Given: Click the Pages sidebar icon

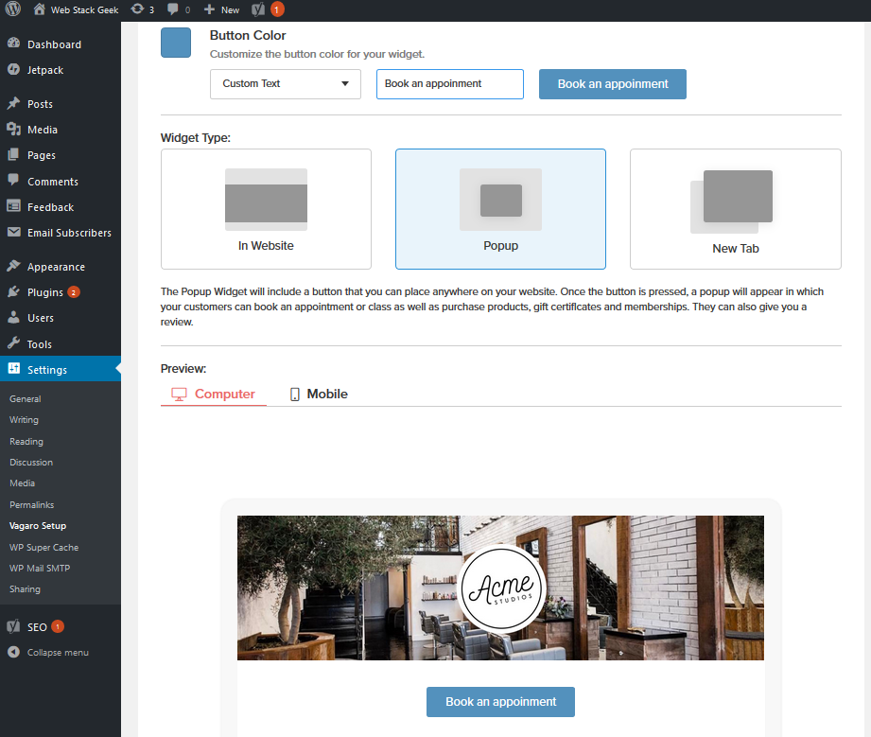Looking at the screenshot, I should pos(13,154).
